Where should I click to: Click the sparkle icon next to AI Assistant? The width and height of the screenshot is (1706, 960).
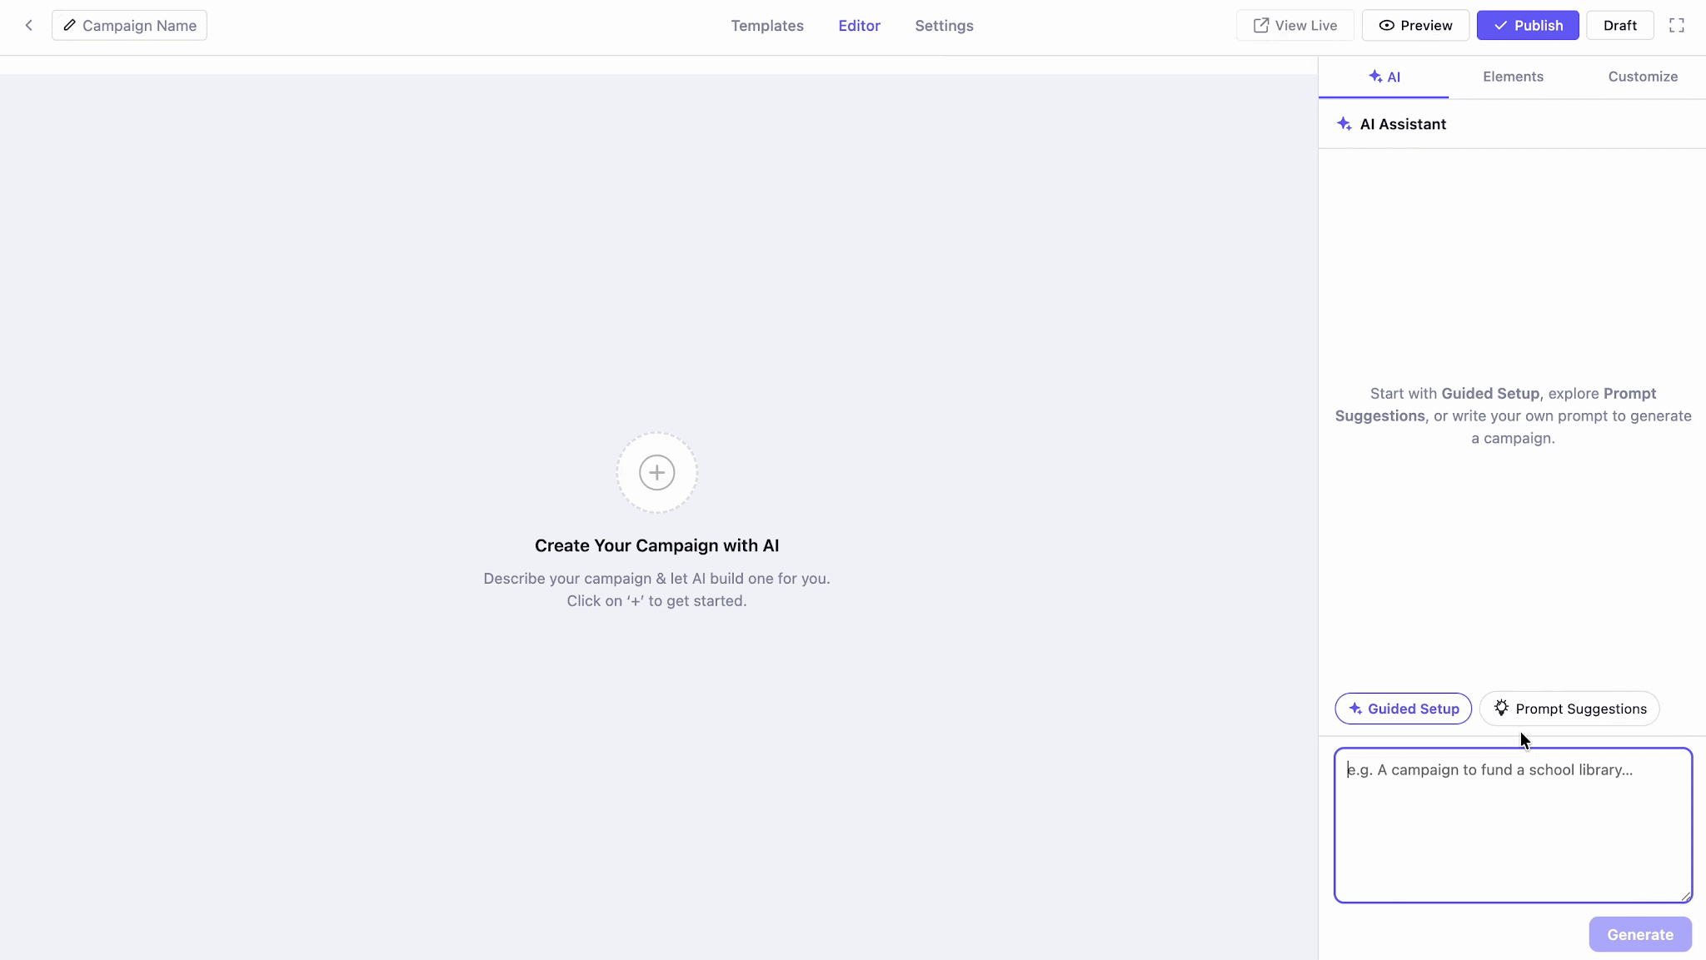pos(1344,124)
